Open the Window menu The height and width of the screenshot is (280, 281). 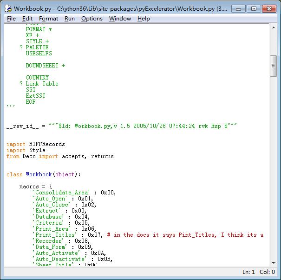tap(120, 19)
